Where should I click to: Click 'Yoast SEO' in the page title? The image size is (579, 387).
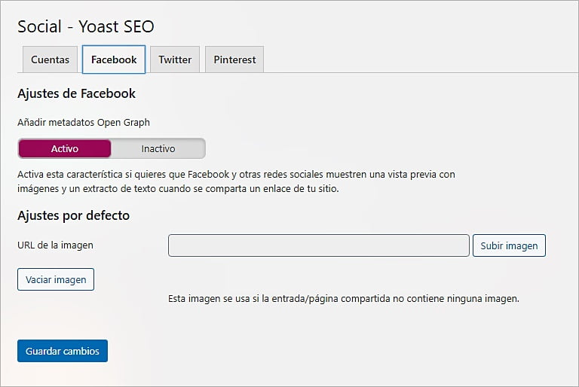click(x=119, y=26)
